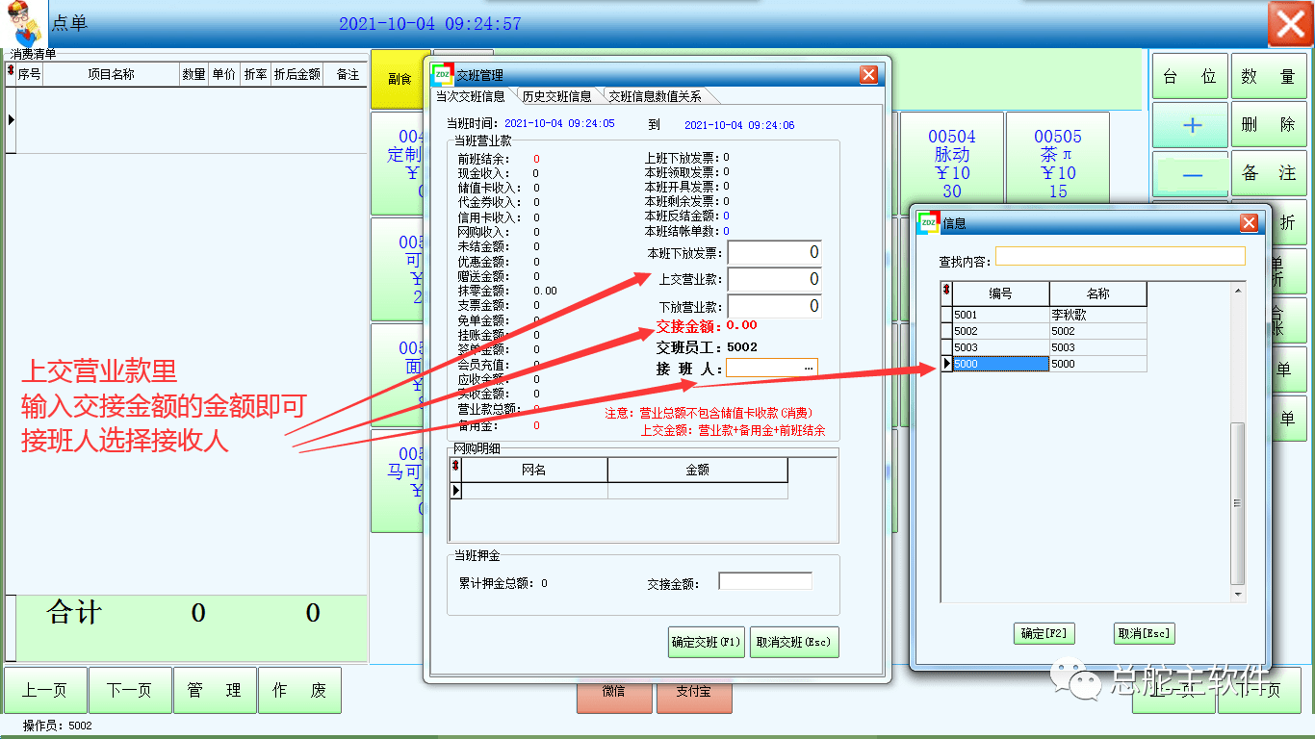Click the 删除 button
Screen dimensions: 1315x739
[x=1269, y=124]
